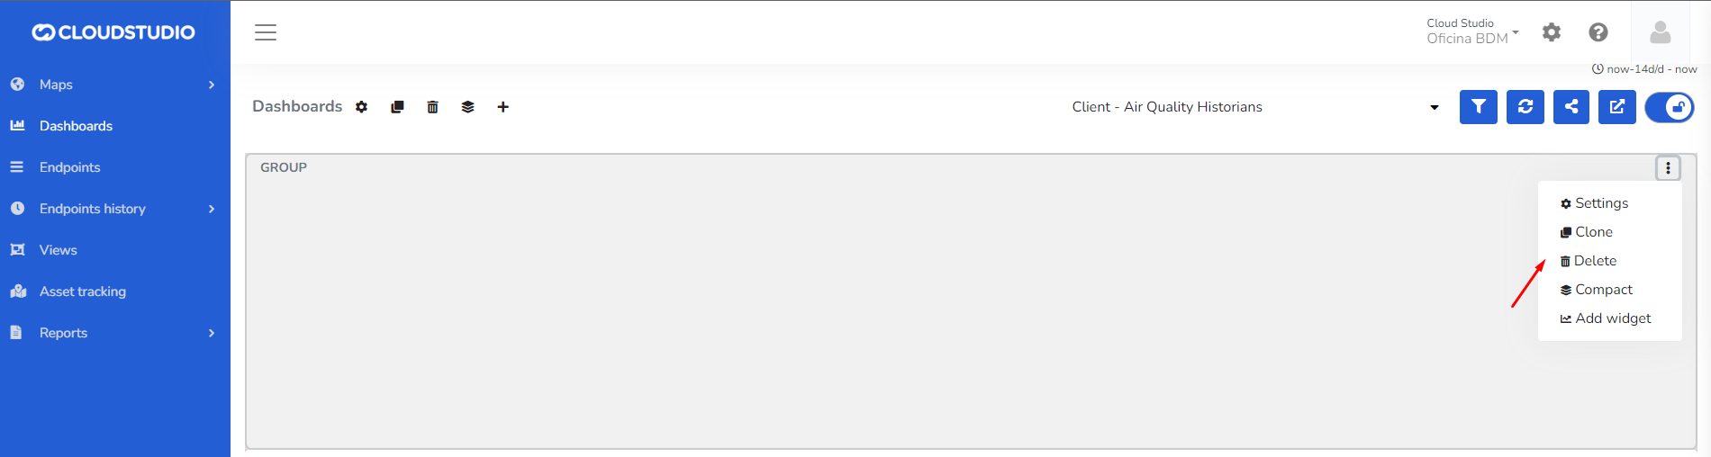1711x457 pixels.
Task: Open the Asset tracking page
Action: coord(83,291)
